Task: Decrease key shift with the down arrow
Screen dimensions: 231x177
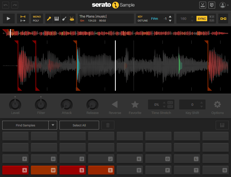Action: [170, 21]
